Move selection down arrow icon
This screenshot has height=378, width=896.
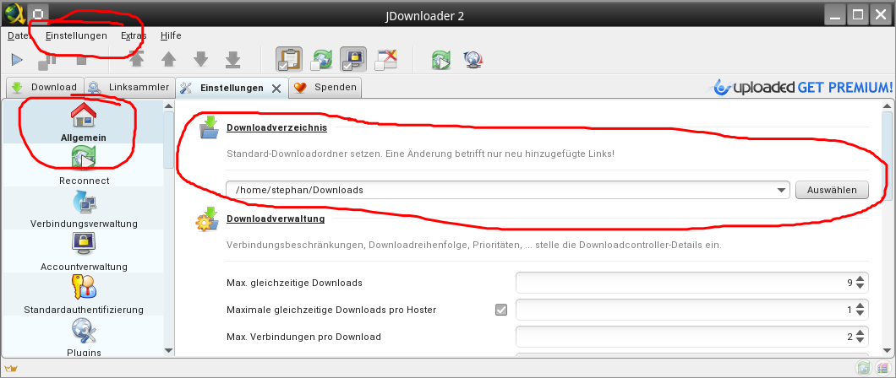(200, 59)
